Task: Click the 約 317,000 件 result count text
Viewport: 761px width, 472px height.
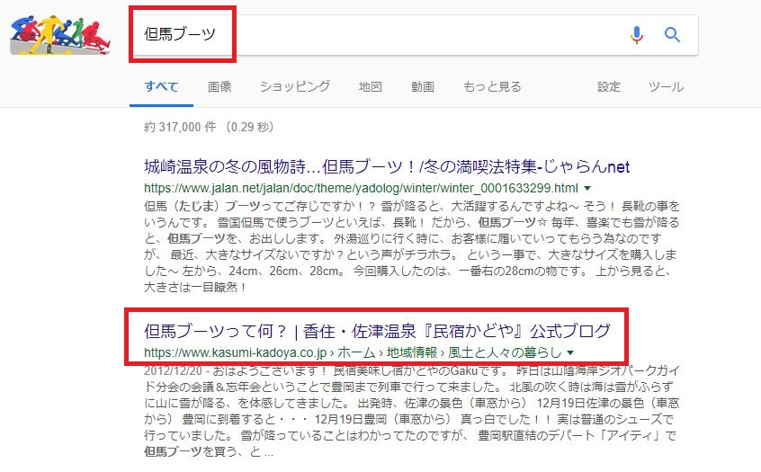Action: click(x=180, y=127)
